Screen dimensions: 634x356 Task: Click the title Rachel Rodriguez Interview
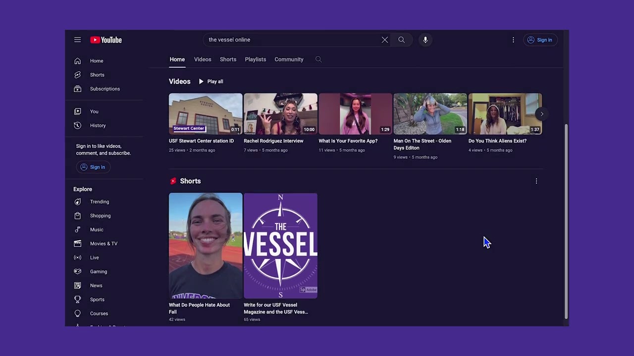click(x=273, y=141)
